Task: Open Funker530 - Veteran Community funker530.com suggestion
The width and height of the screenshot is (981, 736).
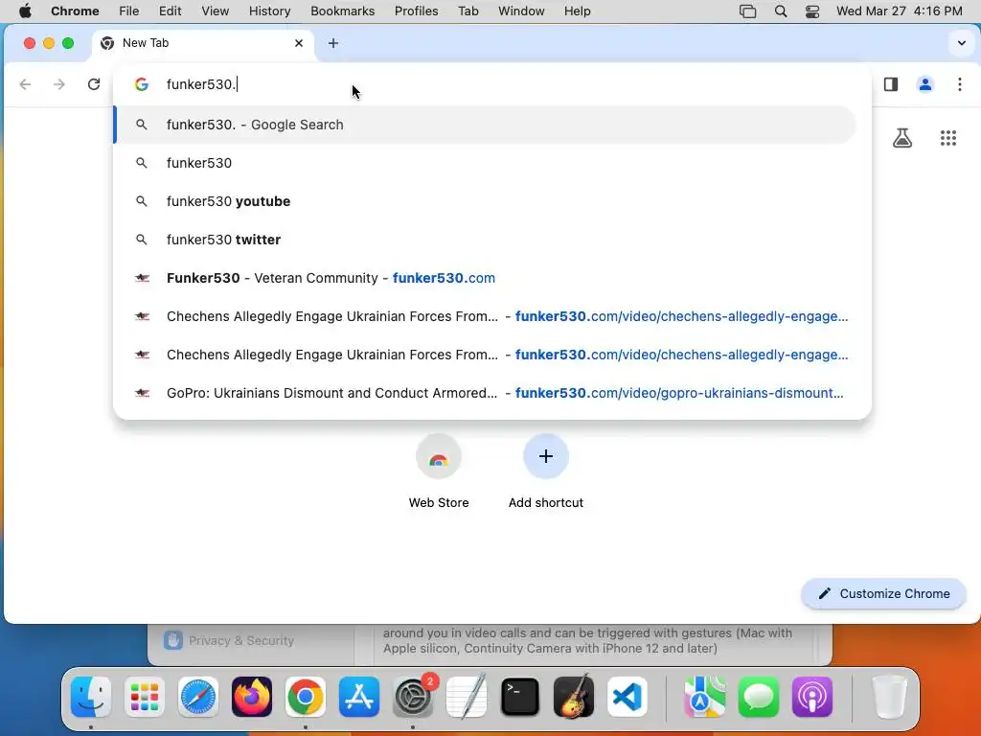Action: click(x=486, y=278)
